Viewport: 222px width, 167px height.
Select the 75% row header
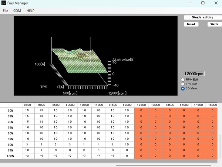coord(11,127)
